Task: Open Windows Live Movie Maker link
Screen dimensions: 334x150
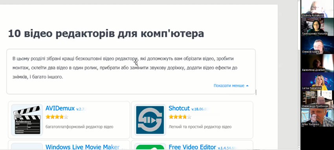Action: 82,147
